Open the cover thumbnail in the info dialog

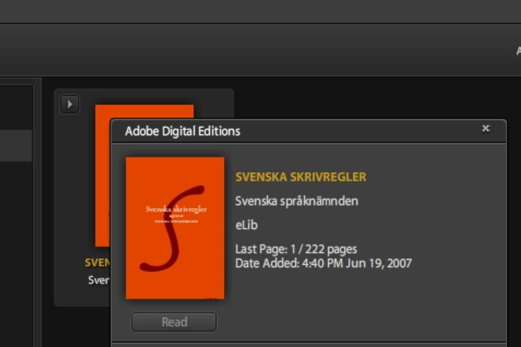tap(175, 228)
